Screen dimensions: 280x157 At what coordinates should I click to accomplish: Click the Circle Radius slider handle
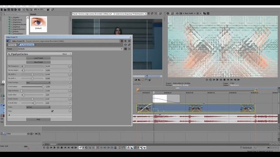(x=43, y=86)
